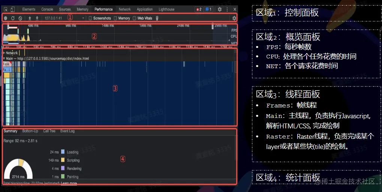Click the Range: 92 ms – 2.81 s text
The image size is (382, 192).
(x=21, y=141)
